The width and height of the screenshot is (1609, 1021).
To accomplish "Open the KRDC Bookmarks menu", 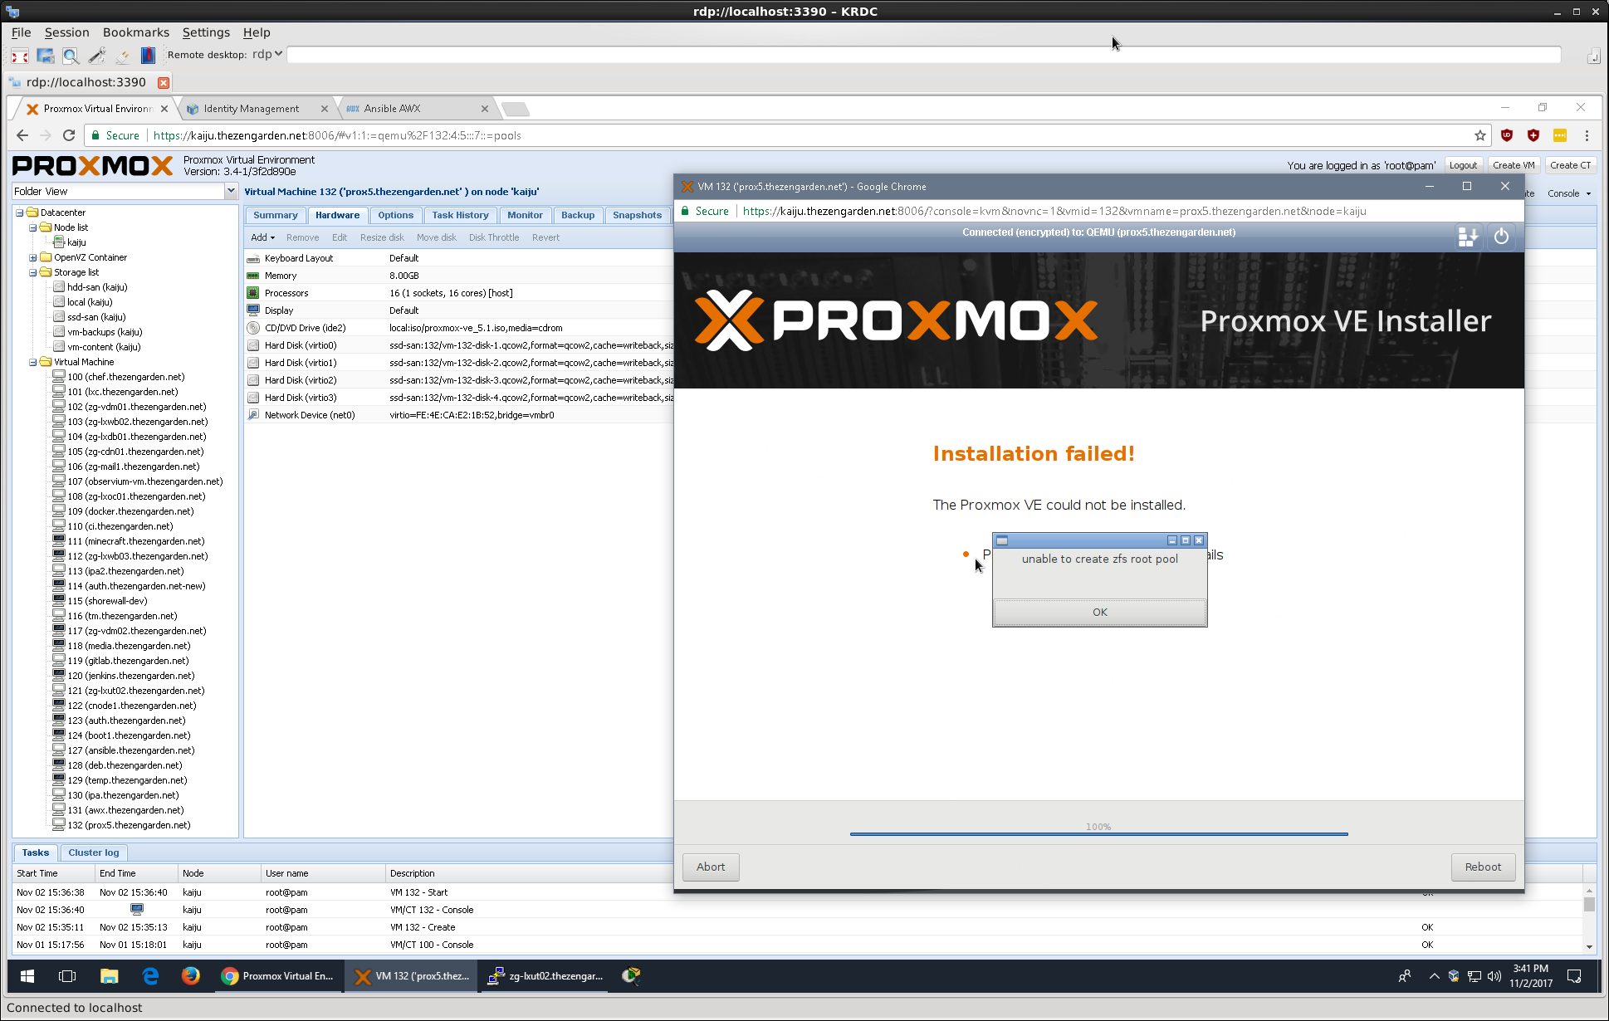I will (135, 32).
